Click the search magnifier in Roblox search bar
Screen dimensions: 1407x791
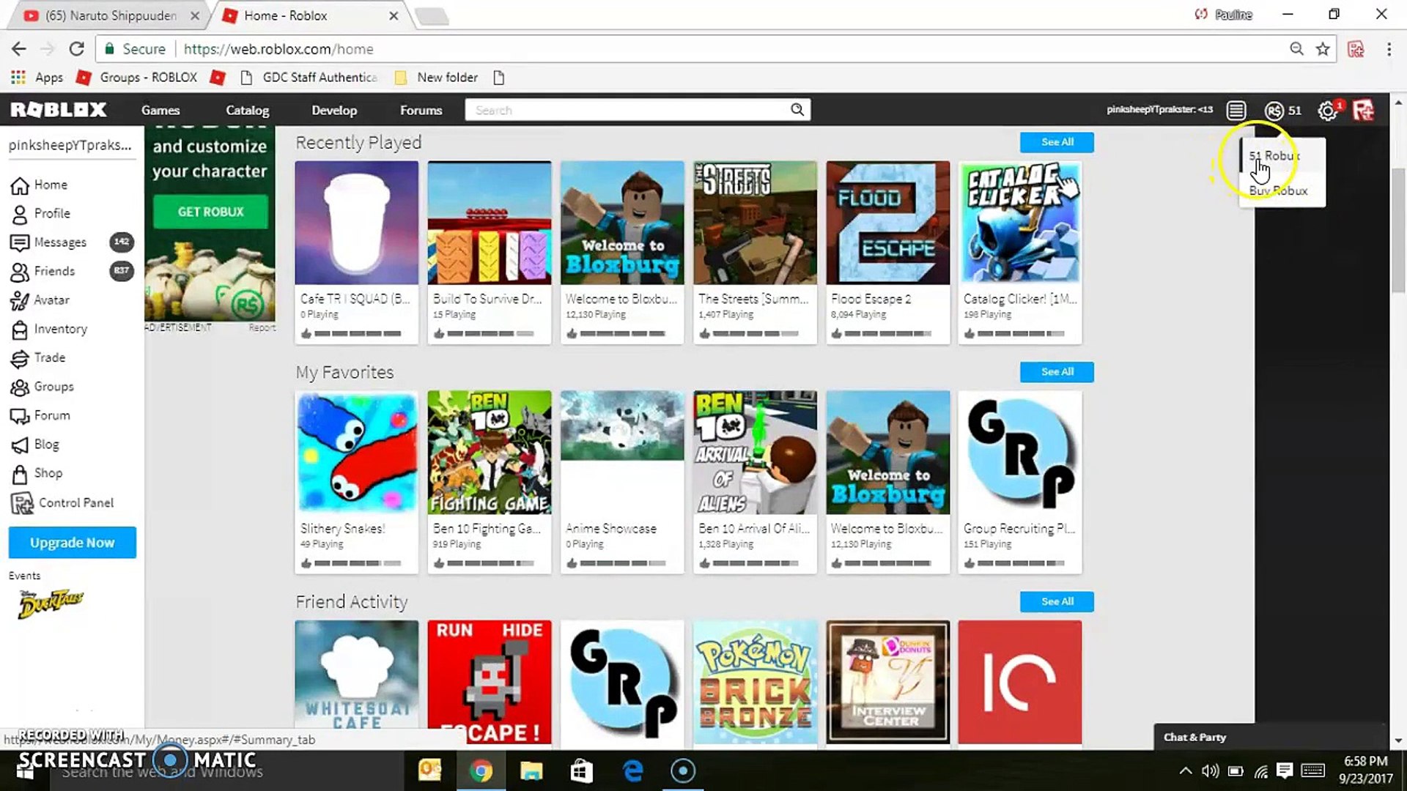(x=797, y=110)
